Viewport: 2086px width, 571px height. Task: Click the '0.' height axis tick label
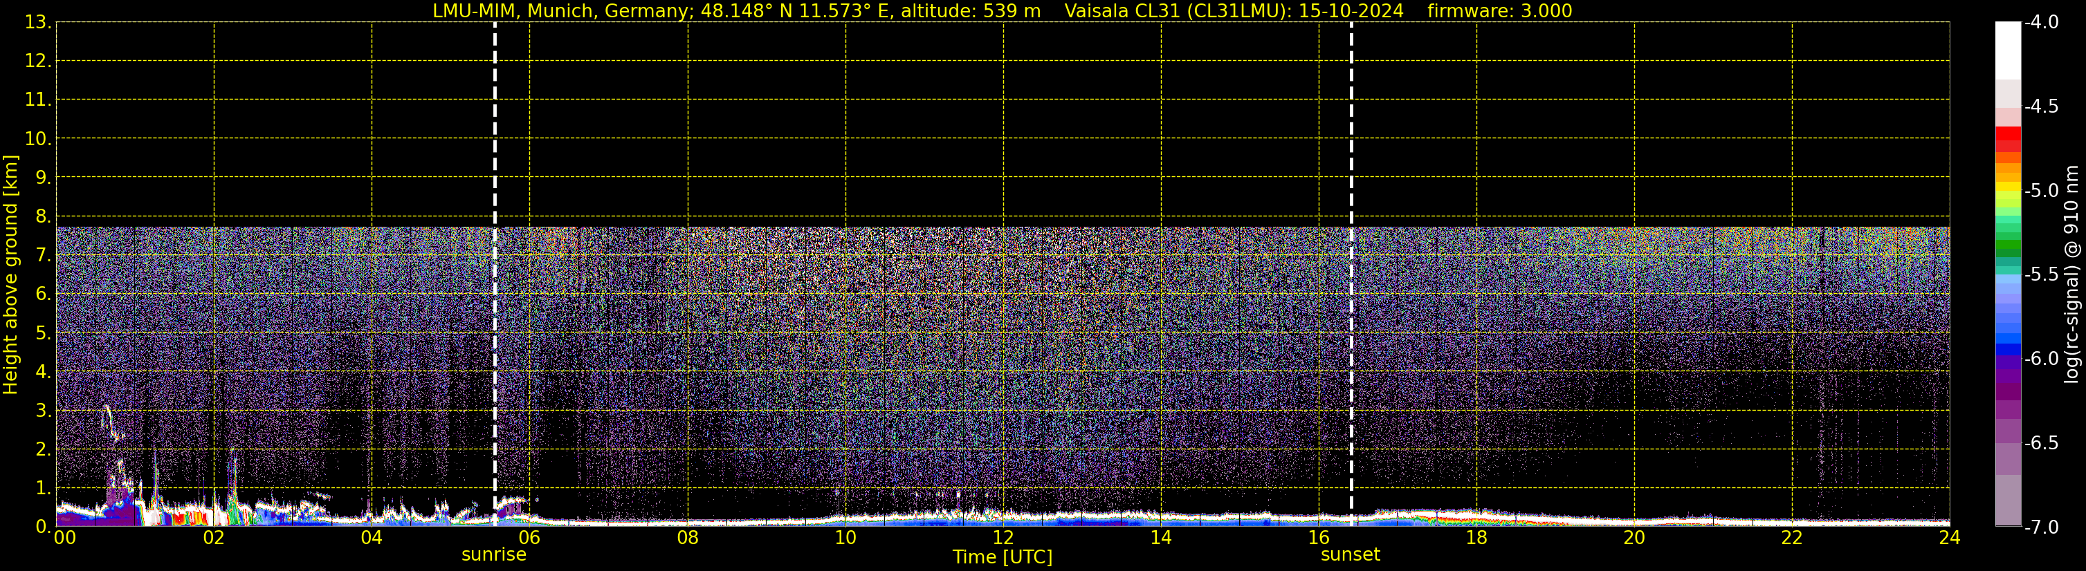coord(43,527)
